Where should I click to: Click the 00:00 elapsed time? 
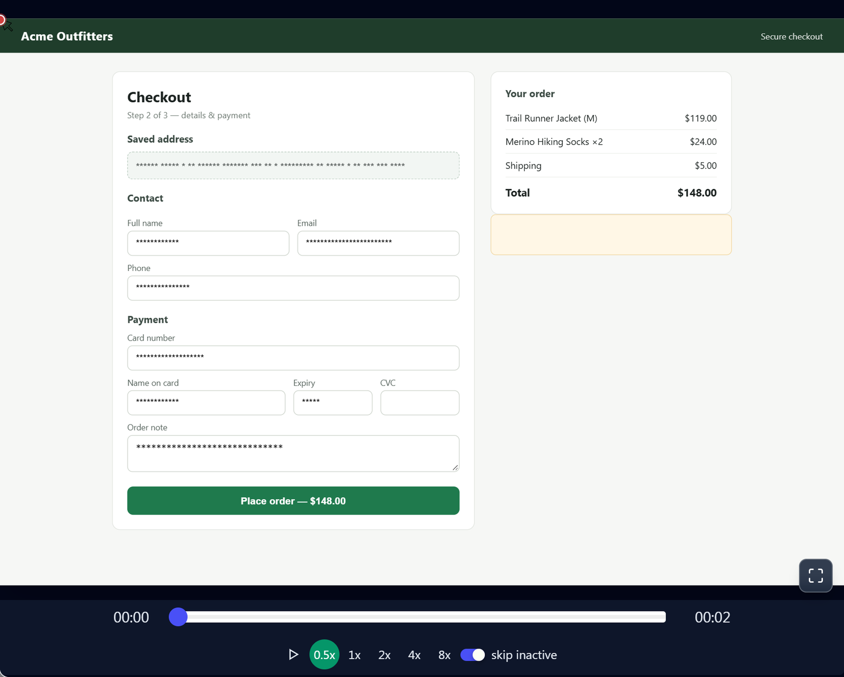coord(131,617)
